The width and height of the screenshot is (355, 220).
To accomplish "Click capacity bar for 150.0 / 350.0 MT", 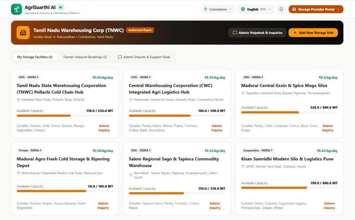I will [x=177, y=193].
